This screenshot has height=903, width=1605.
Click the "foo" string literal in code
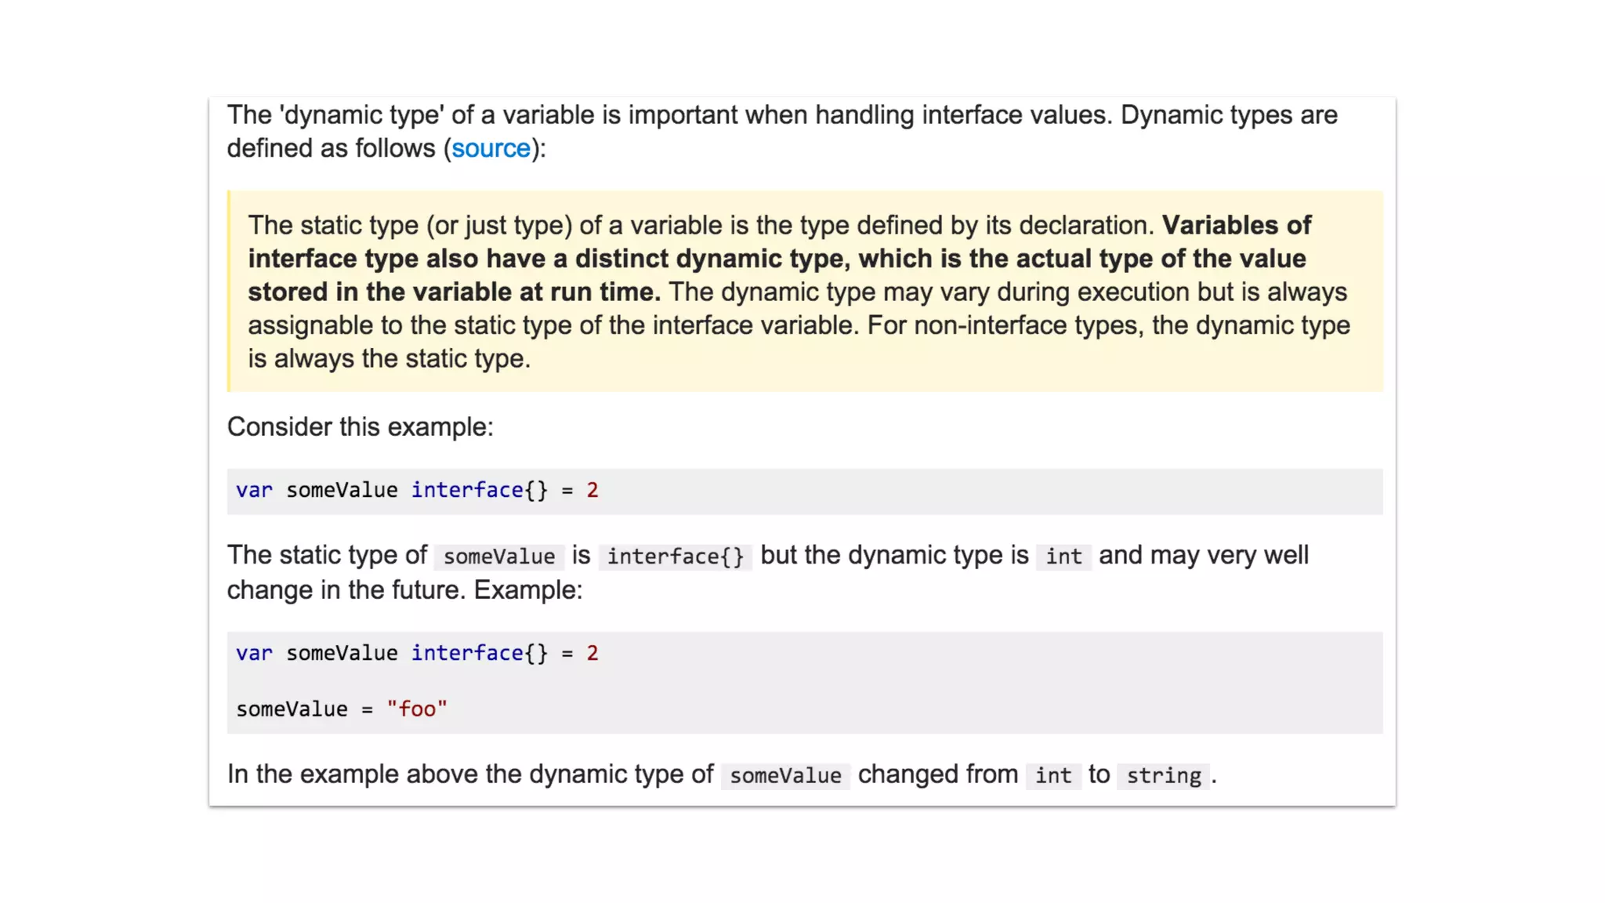coord(417,709)
